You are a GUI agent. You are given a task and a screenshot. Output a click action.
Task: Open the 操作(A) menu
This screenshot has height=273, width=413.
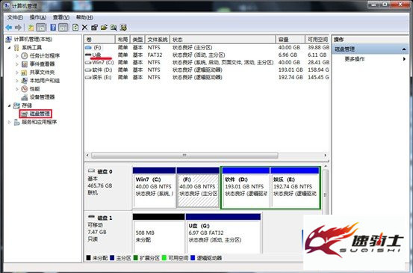coord(38,17)
